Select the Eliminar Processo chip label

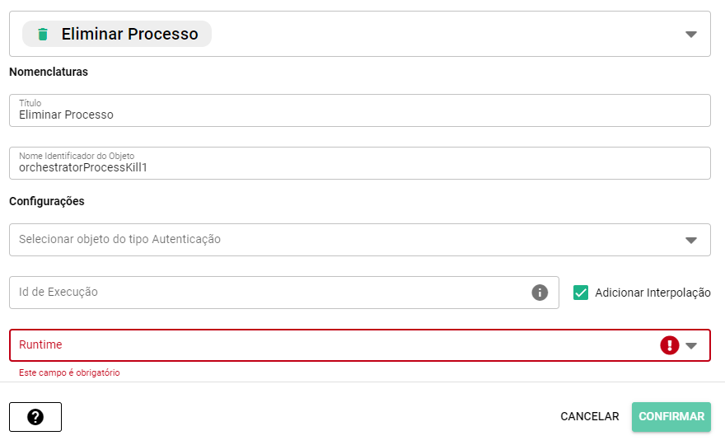[x=129, y=34]
